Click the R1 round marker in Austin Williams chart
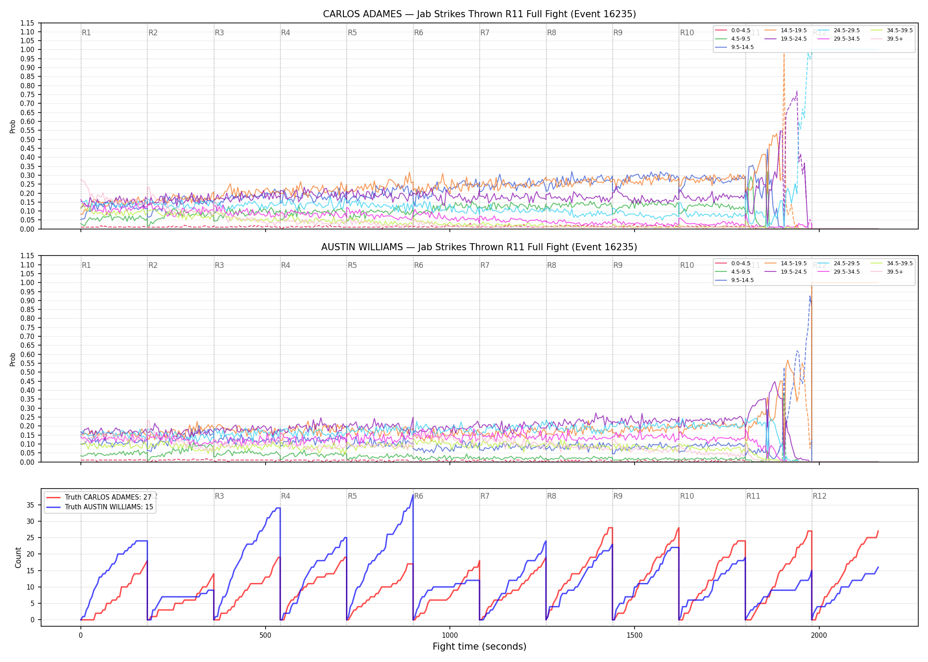This screenshot has height=662, width=928. click(86, 265)
